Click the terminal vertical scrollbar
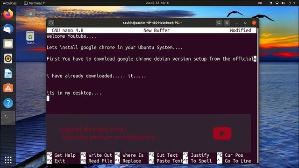The image size is (299, 168). pos(257,95)
